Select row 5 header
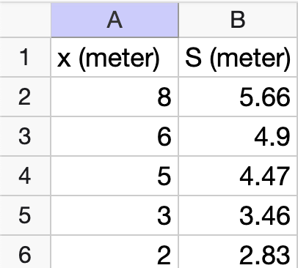This screenshot has height=268, width=298. [x=25, y=215]
